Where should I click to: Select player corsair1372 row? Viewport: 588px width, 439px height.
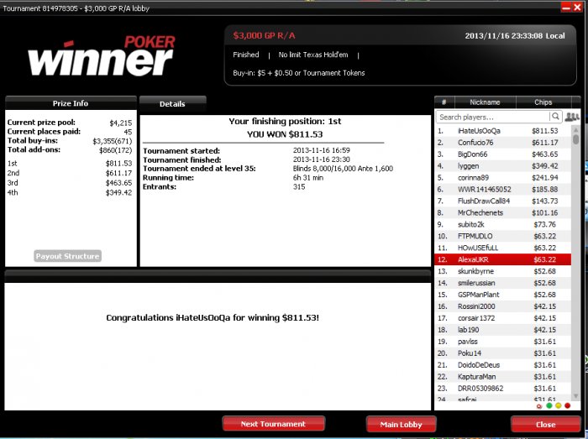tap(503, 318)
